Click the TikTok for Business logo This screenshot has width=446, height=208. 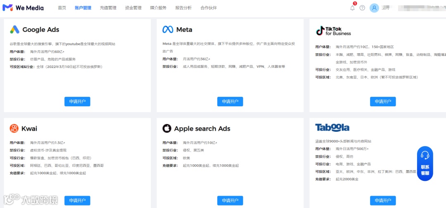333,31
